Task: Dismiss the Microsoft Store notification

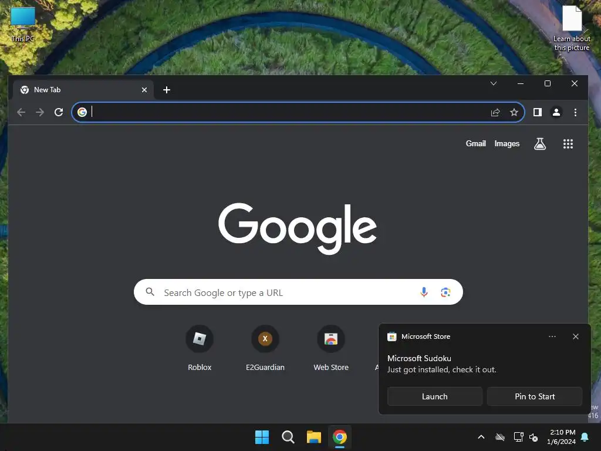Action: click(575, 336)
